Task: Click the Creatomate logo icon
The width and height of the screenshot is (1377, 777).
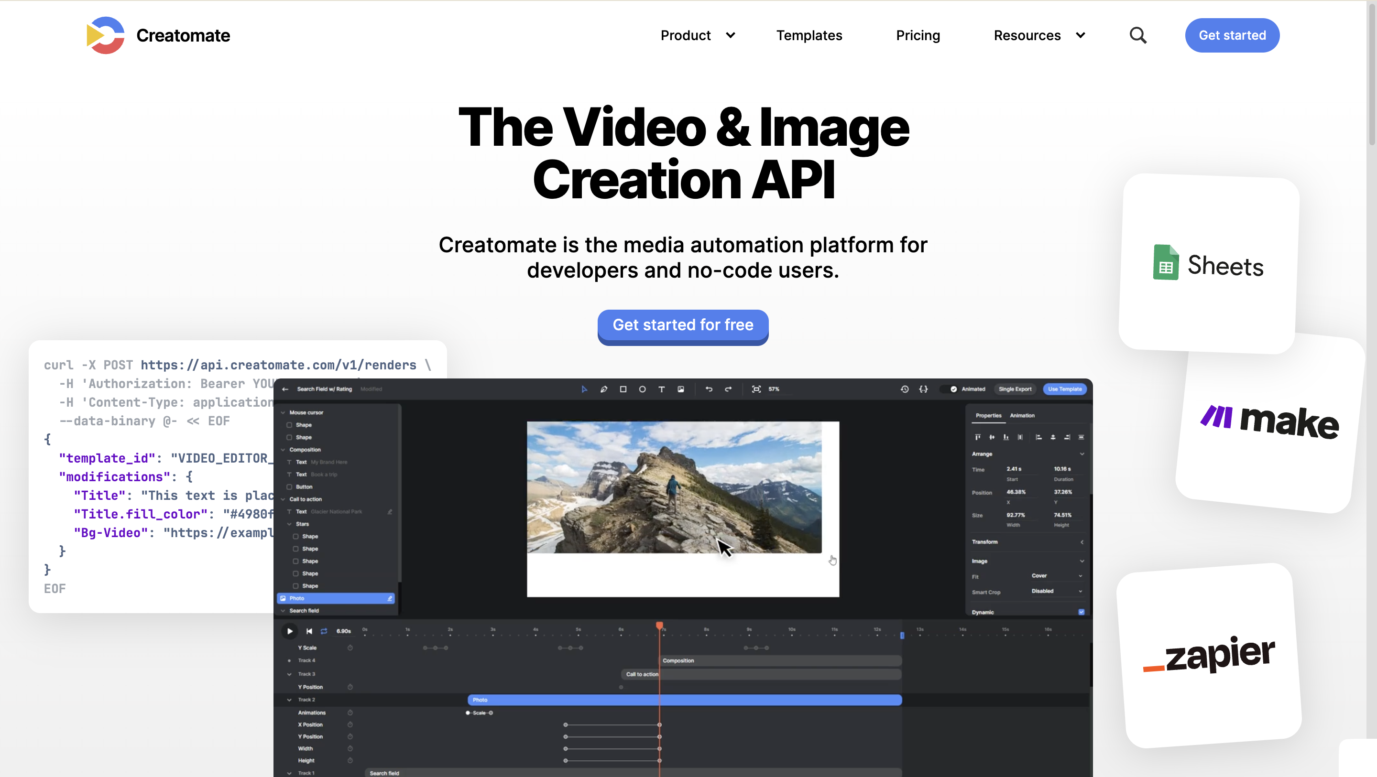Action: click(x=105, y=35)
